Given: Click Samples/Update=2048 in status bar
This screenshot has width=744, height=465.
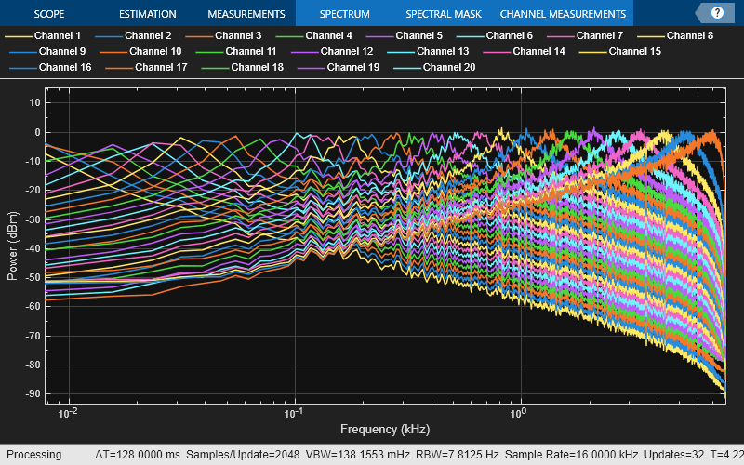Looking at the screenshot, I should (243, 455).
